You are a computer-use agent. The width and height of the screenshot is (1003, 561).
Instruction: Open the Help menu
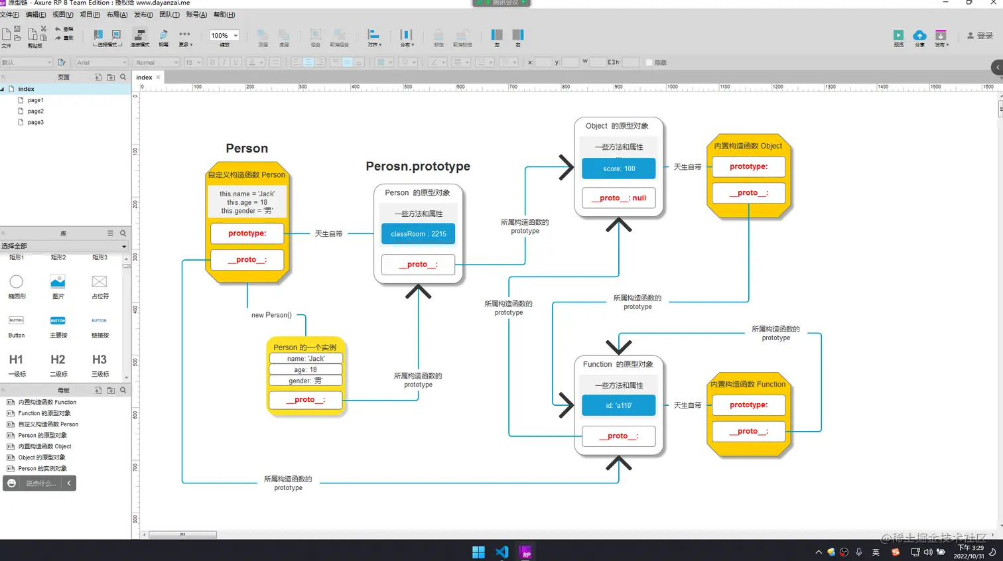(x=224, y=15)
